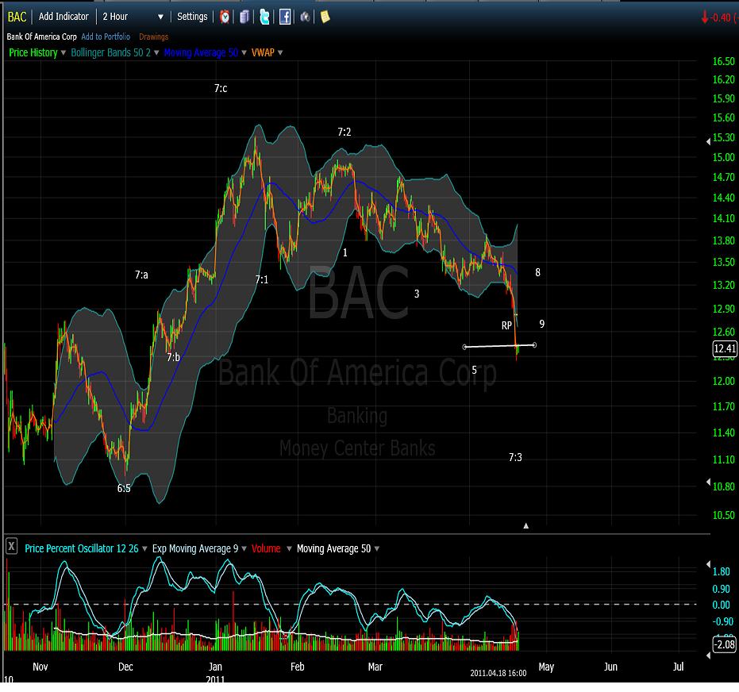Close the lower oscillator panel with X

point(11,547)
